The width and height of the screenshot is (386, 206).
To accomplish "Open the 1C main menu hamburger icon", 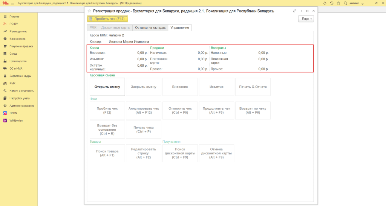I will 12,3.
